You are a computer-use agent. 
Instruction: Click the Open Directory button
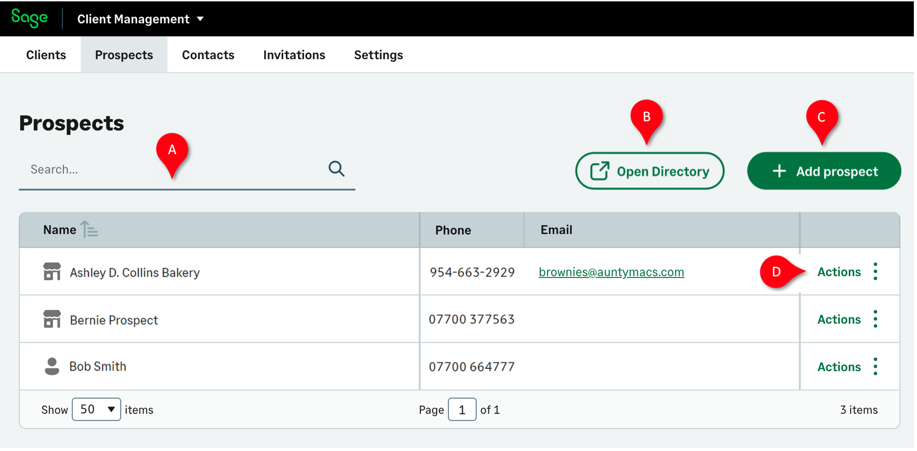click(x=650, y=171)
